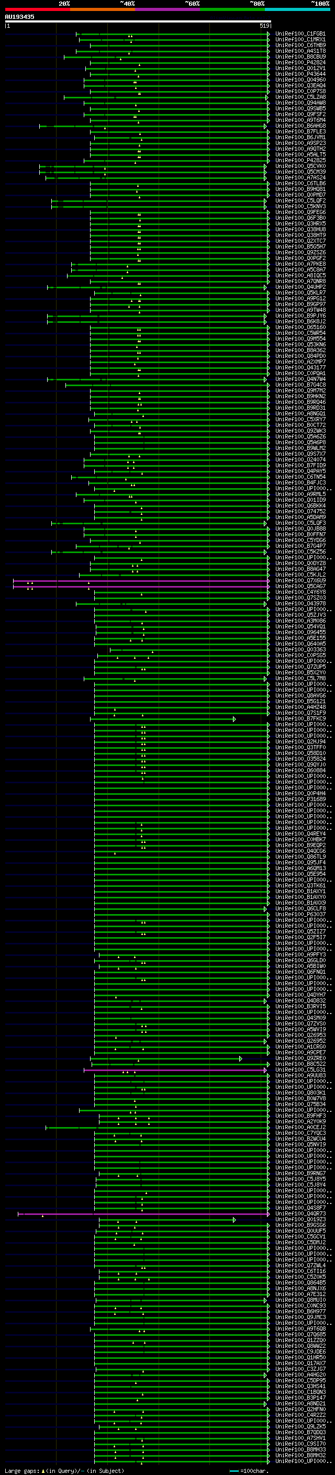Select the UniRef100_A9SP23 label
This screenshot has height=1475, width=335.
pyautogui.click(x=300, y=143)
